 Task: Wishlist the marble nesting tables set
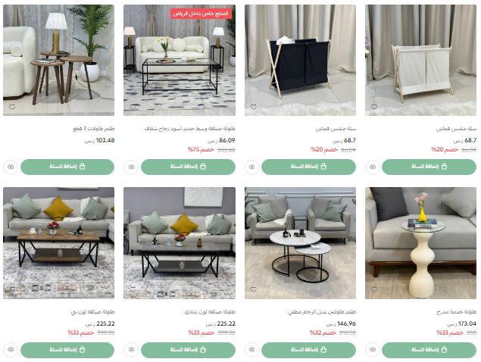[254, 289]
